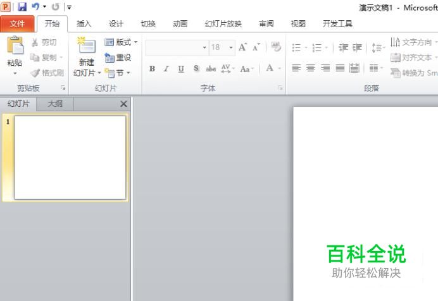
Task: Click the Distributed alignment icon
Action: [354, 68]
